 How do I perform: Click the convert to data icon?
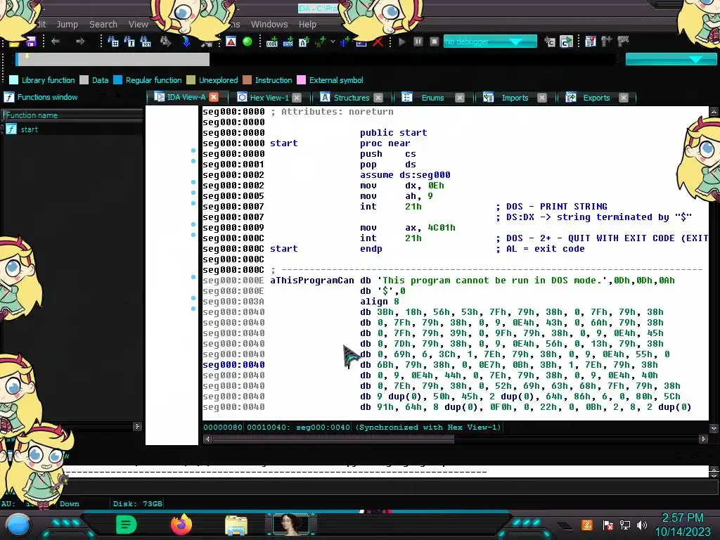(x=288, y=41)
